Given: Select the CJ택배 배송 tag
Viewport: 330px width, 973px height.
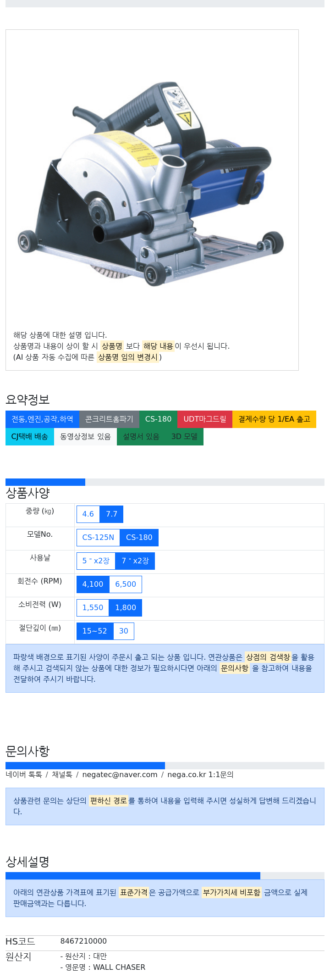Looking at the screenshot, I should tap(30, 437).
